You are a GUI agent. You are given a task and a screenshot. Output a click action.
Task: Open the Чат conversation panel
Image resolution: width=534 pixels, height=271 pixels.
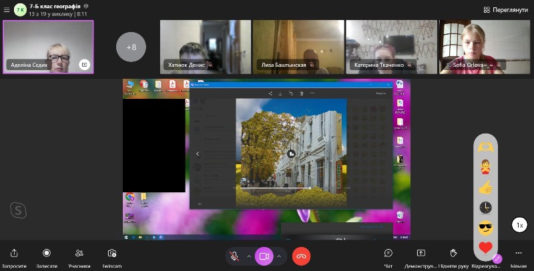(x=388, y=254)
